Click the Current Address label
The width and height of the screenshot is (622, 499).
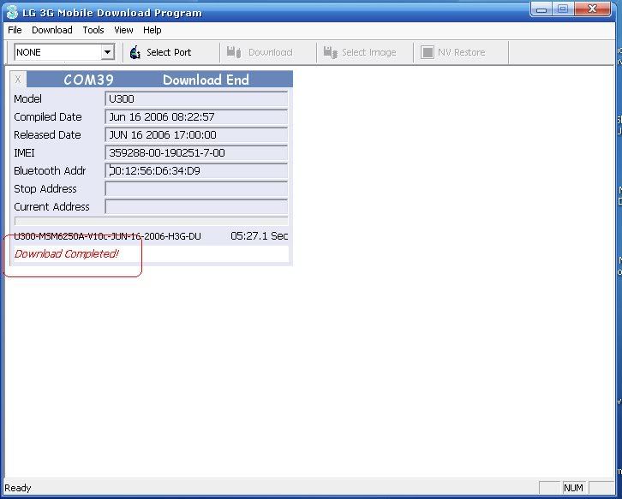click(51, 206)
